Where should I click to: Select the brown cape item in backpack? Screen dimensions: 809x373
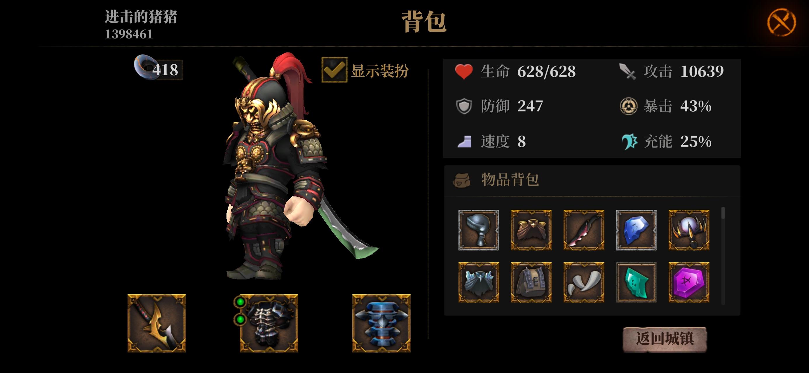[531, 230]
